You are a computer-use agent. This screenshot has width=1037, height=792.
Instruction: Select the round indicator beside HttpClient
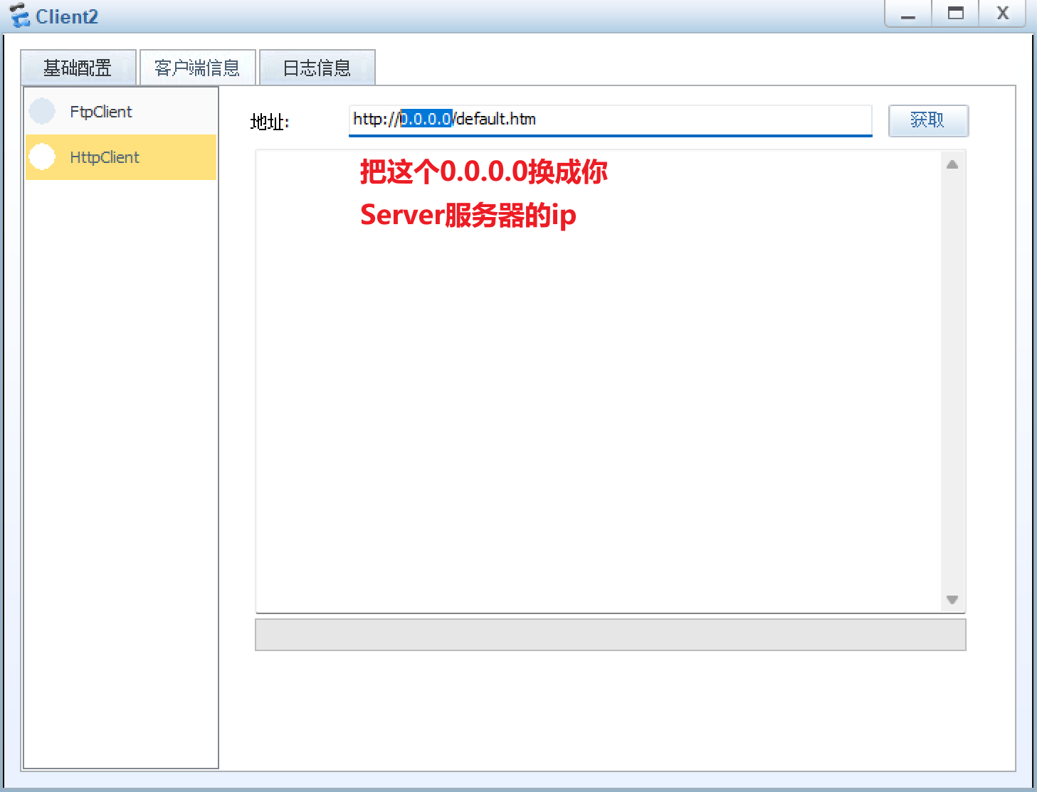click(42, 157)
